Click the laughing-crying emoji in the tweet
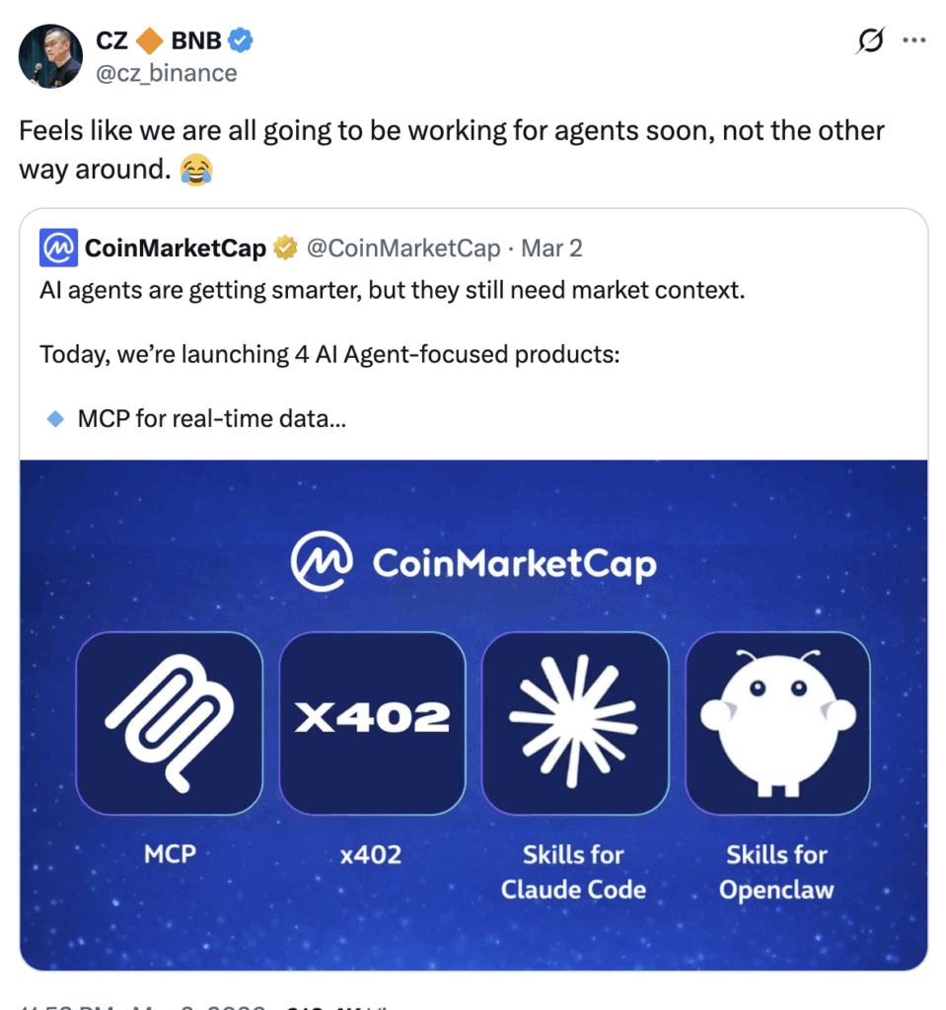Screen dimensions: 946x1010 [x=196, y=170]
